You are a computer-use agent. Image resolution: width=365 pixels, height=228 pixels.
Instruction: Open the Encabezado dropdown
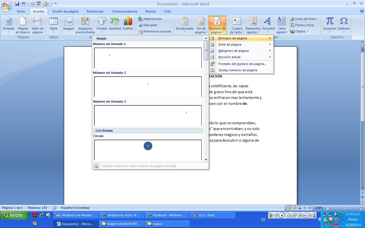pos(185,25)
